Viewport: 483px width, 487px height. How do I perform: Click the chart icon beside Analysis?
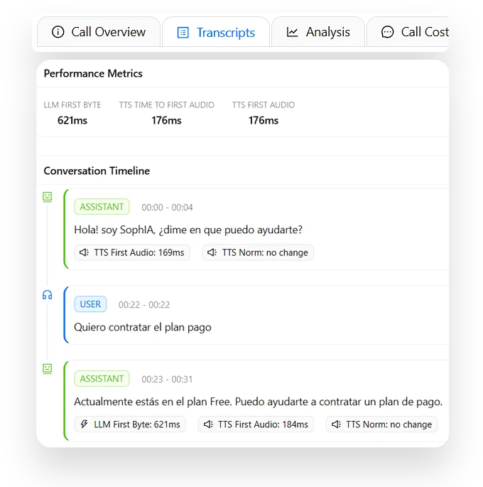pyautogui.click(x=292, y=32)
